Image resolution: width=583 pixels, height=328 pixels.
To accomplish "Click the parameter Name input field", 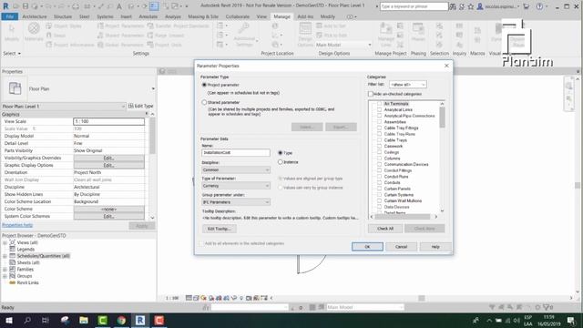I will tap(236, 153).
